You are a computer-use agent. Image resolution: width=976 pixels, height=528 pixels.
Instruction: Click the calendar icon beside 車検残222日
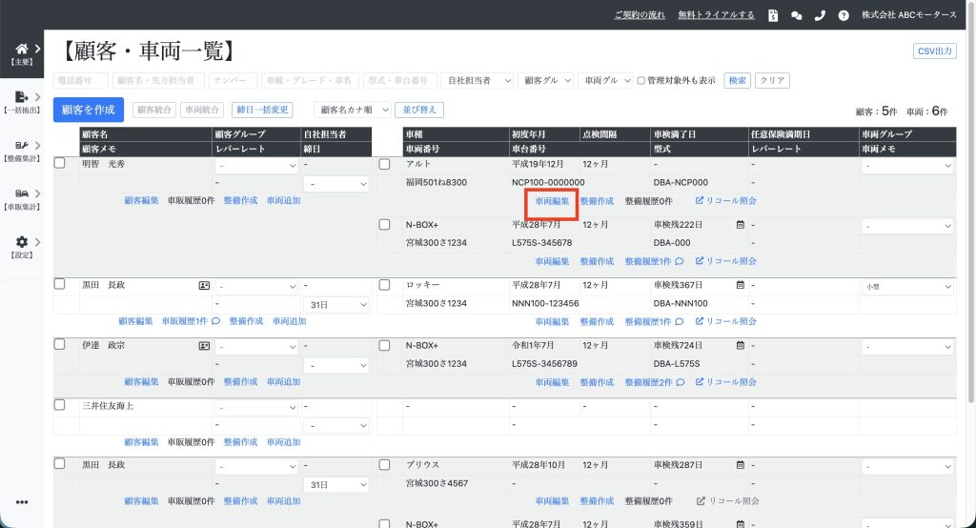(x=740, y=226)
